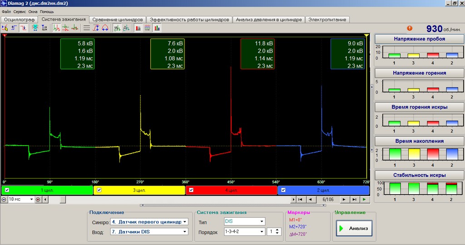This screenshot has width=465, height=245.
Task: Click the time measurement markers icon
Action: (x=126, y=28)
